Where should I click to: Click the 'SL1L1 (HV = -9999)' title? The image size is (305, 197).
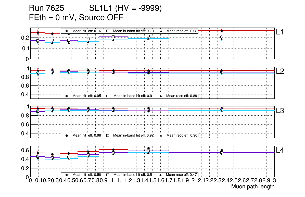pyautogui.click(x=125, y=9)
